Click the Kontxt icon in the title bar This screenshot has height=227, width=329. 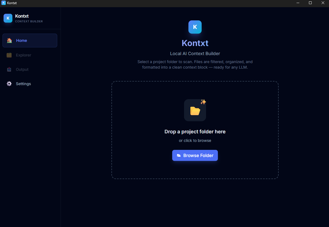tap(3, 3)
